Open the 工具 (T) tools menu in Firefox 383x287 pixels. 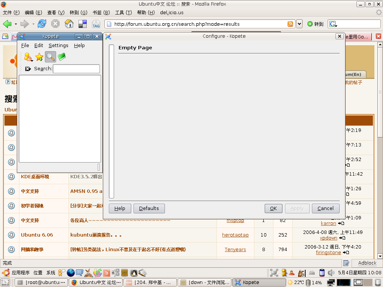pos(123,12)
